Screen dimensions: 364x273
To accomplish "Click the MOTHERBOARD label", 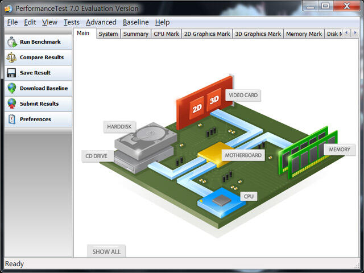I will (x=243, y=155).
